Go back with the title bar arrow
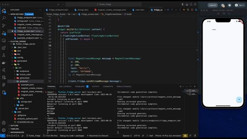The height and width of the screenshot is (139, 247). point(59,4)
